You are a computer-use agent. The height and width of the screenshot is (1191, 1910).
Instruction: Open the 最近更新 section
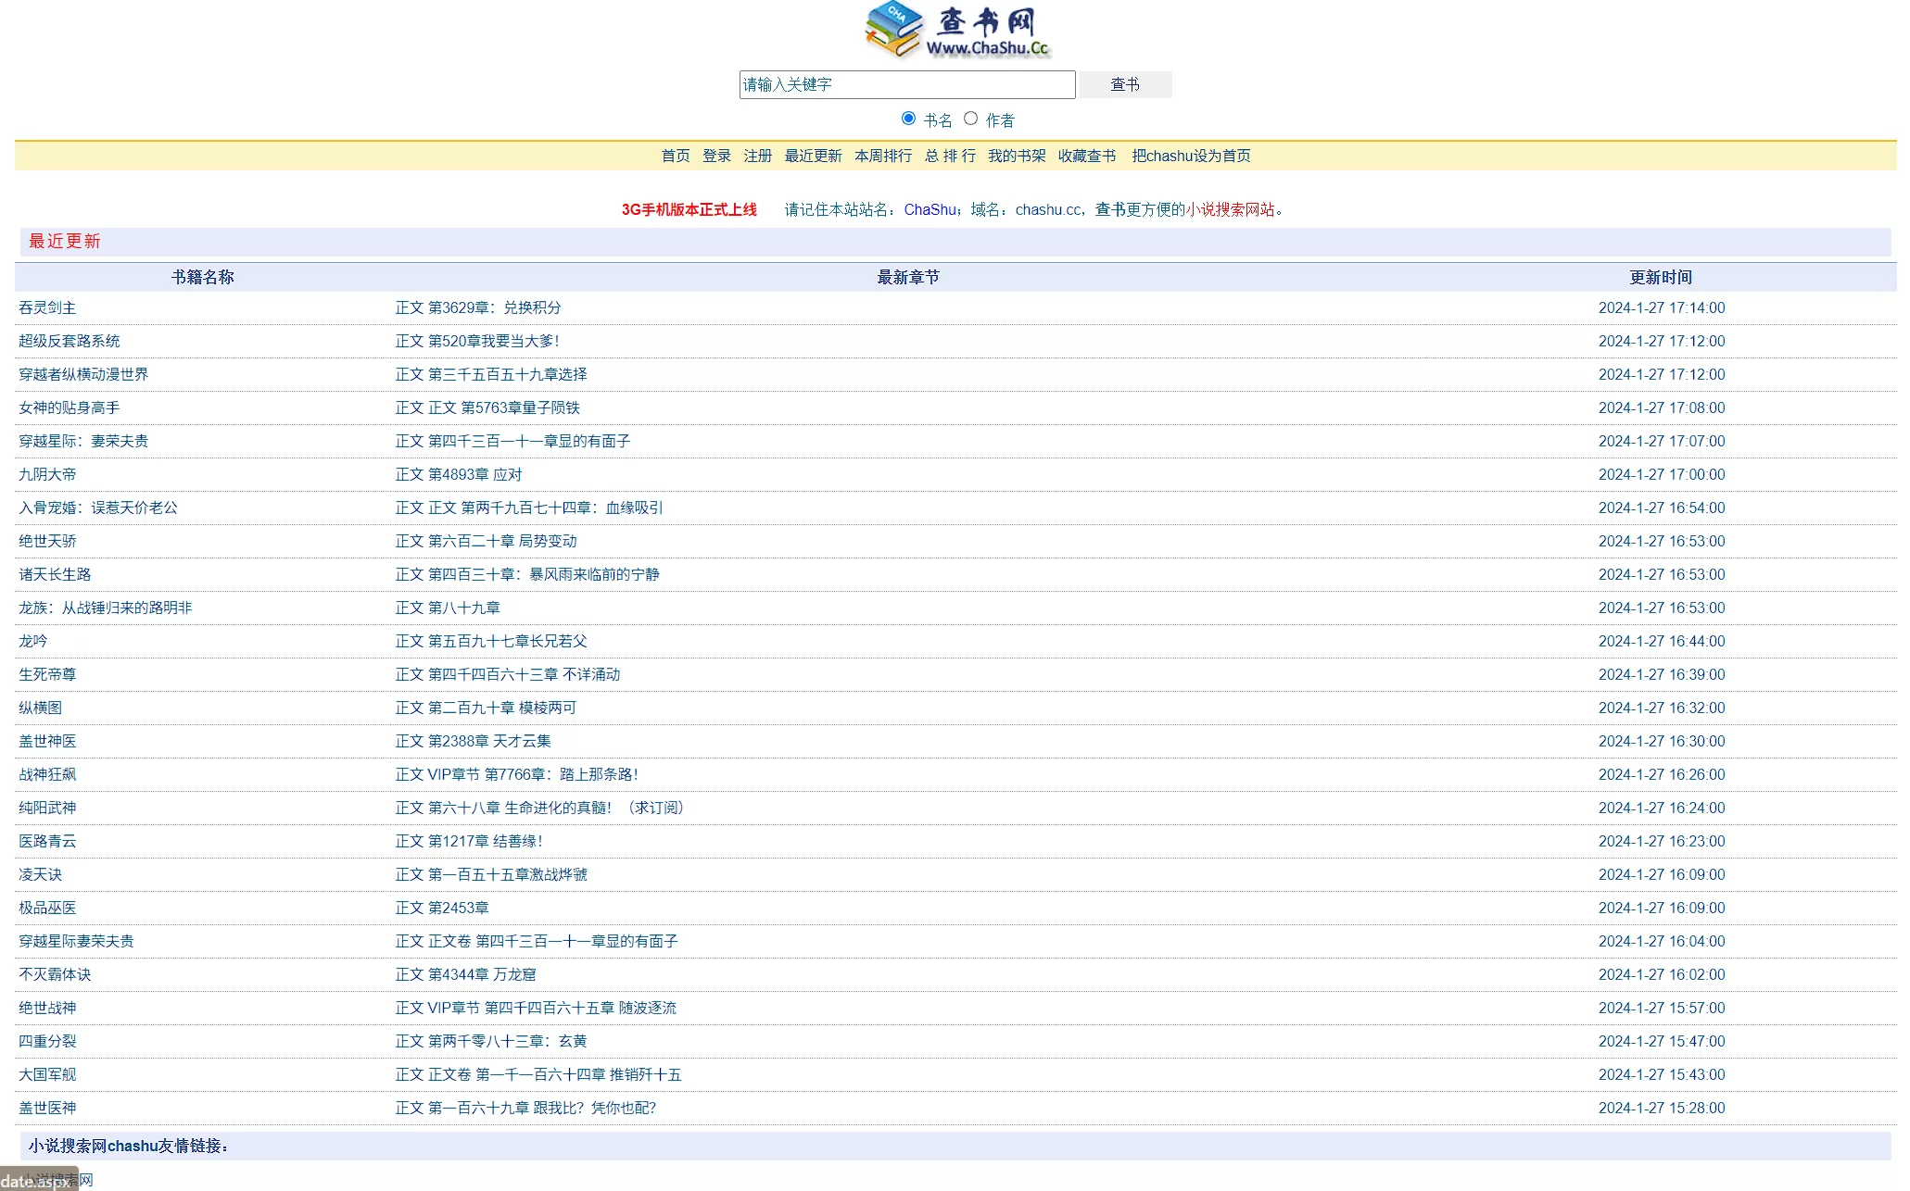point(813,156)
